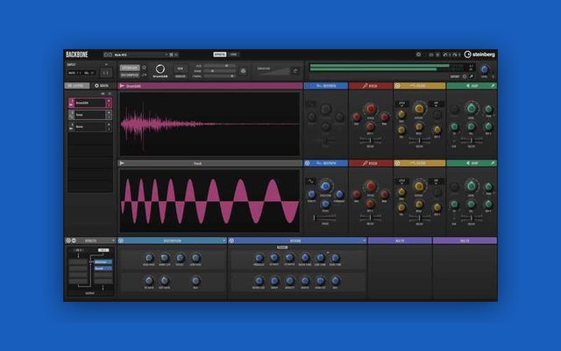Open the top filter shape dropdown
This screenshot has width=561, height=351.
(x=436, y=104)
